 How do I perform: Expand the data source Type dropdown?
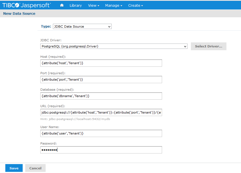point(82,26)
